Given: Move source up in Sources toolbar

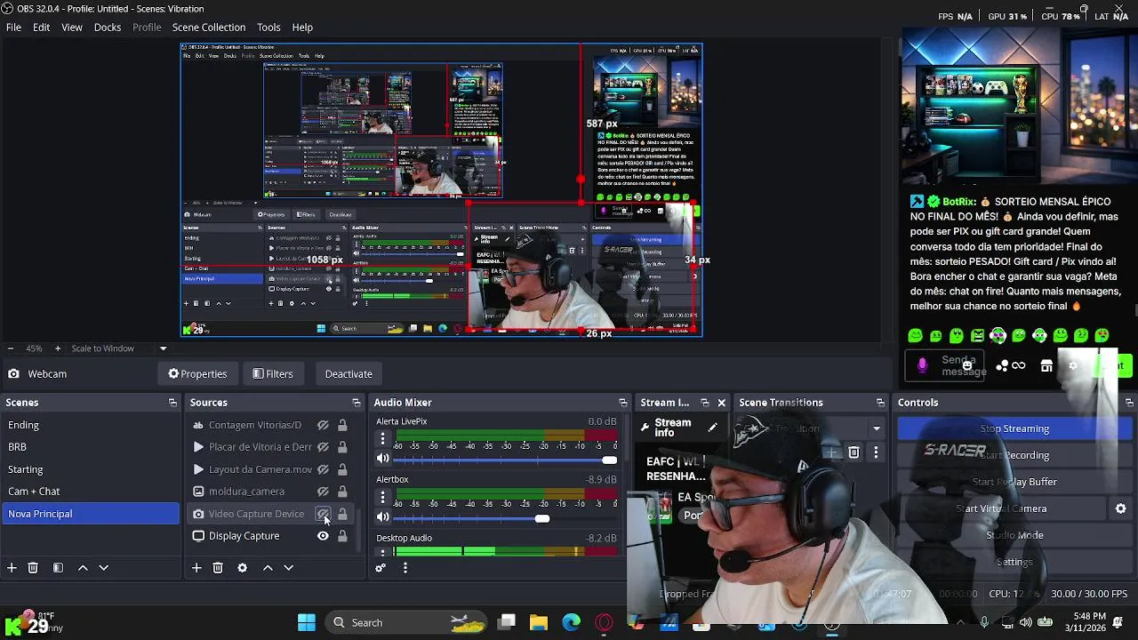Looking at the screenshot, I should tap(268, 567).
